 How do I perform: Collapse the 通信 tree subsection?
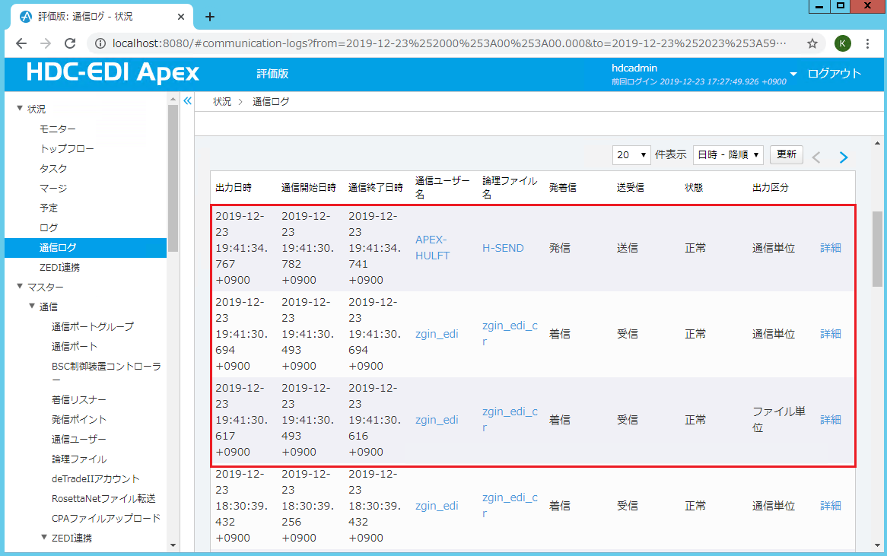click(x=32, y=306)
